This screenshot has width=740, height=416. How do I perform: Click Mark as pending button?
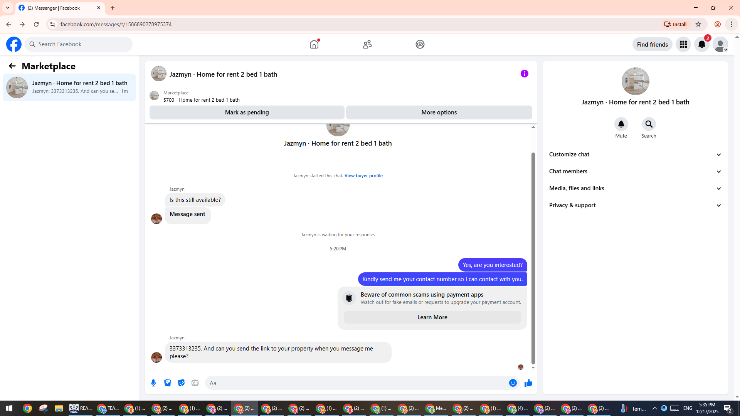247,112
